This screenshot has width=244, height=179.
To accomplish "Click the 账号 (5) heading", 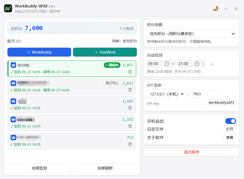I will (x=14, y=41).
